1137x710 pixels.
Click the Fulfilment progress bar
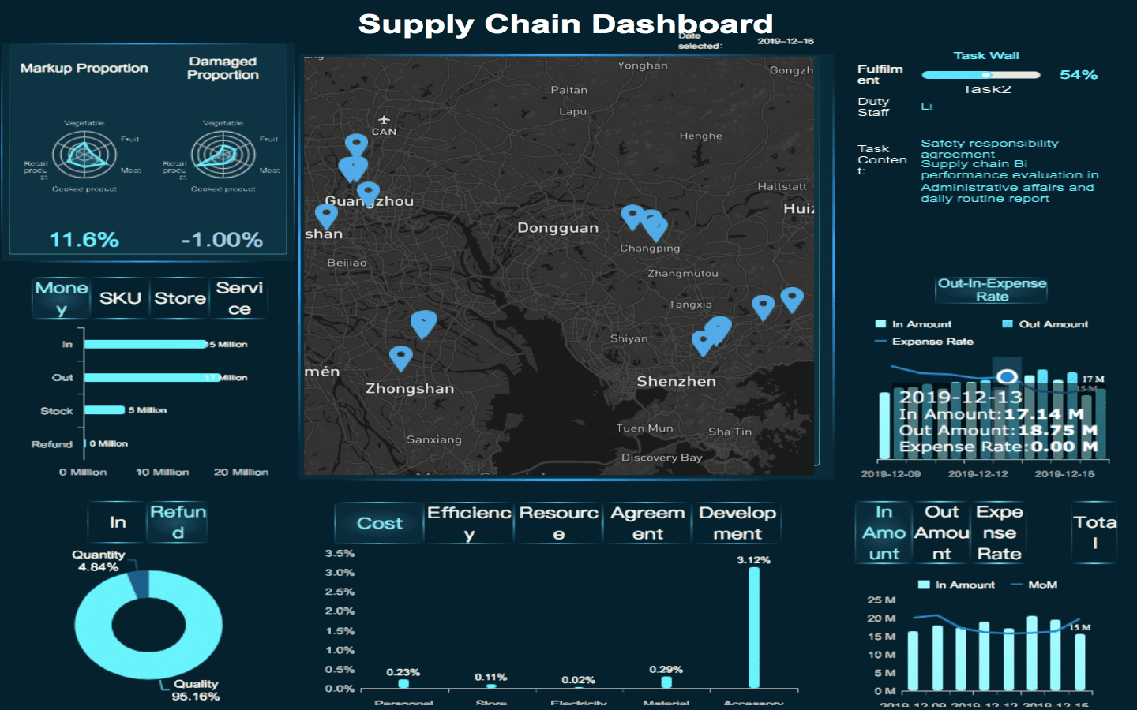tap(981, 75)
